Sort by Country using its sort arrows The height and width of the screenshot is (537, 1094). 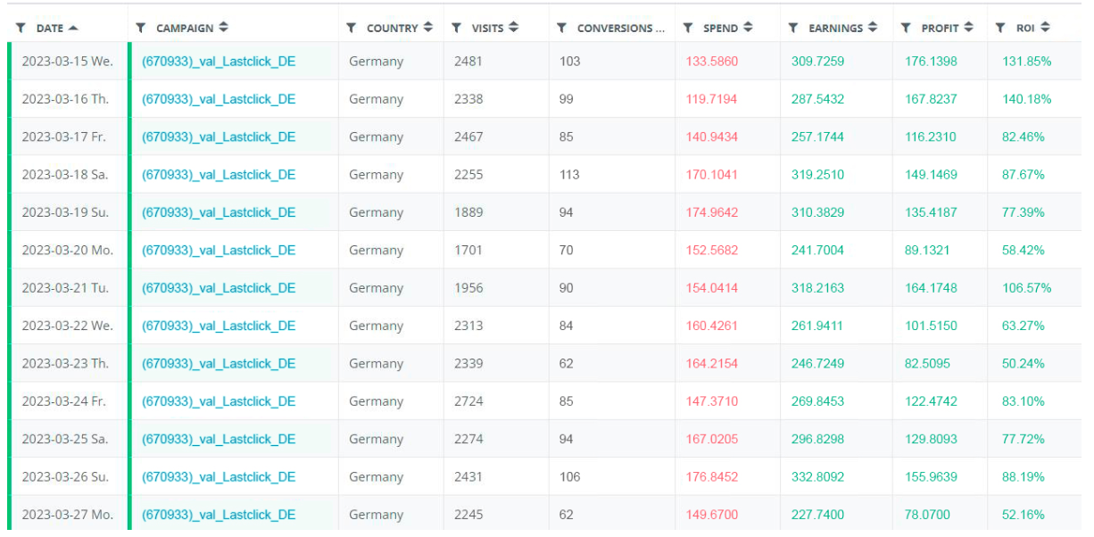tap(428, 28)
